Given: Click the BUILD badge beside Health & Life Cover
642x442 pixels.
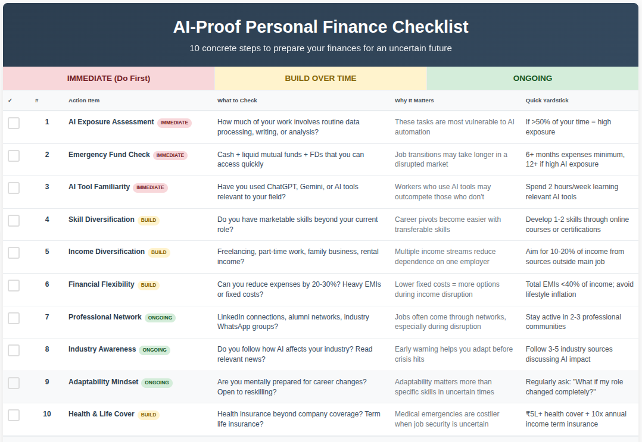Looking at the screenshot, I should (x=149, y=415).
